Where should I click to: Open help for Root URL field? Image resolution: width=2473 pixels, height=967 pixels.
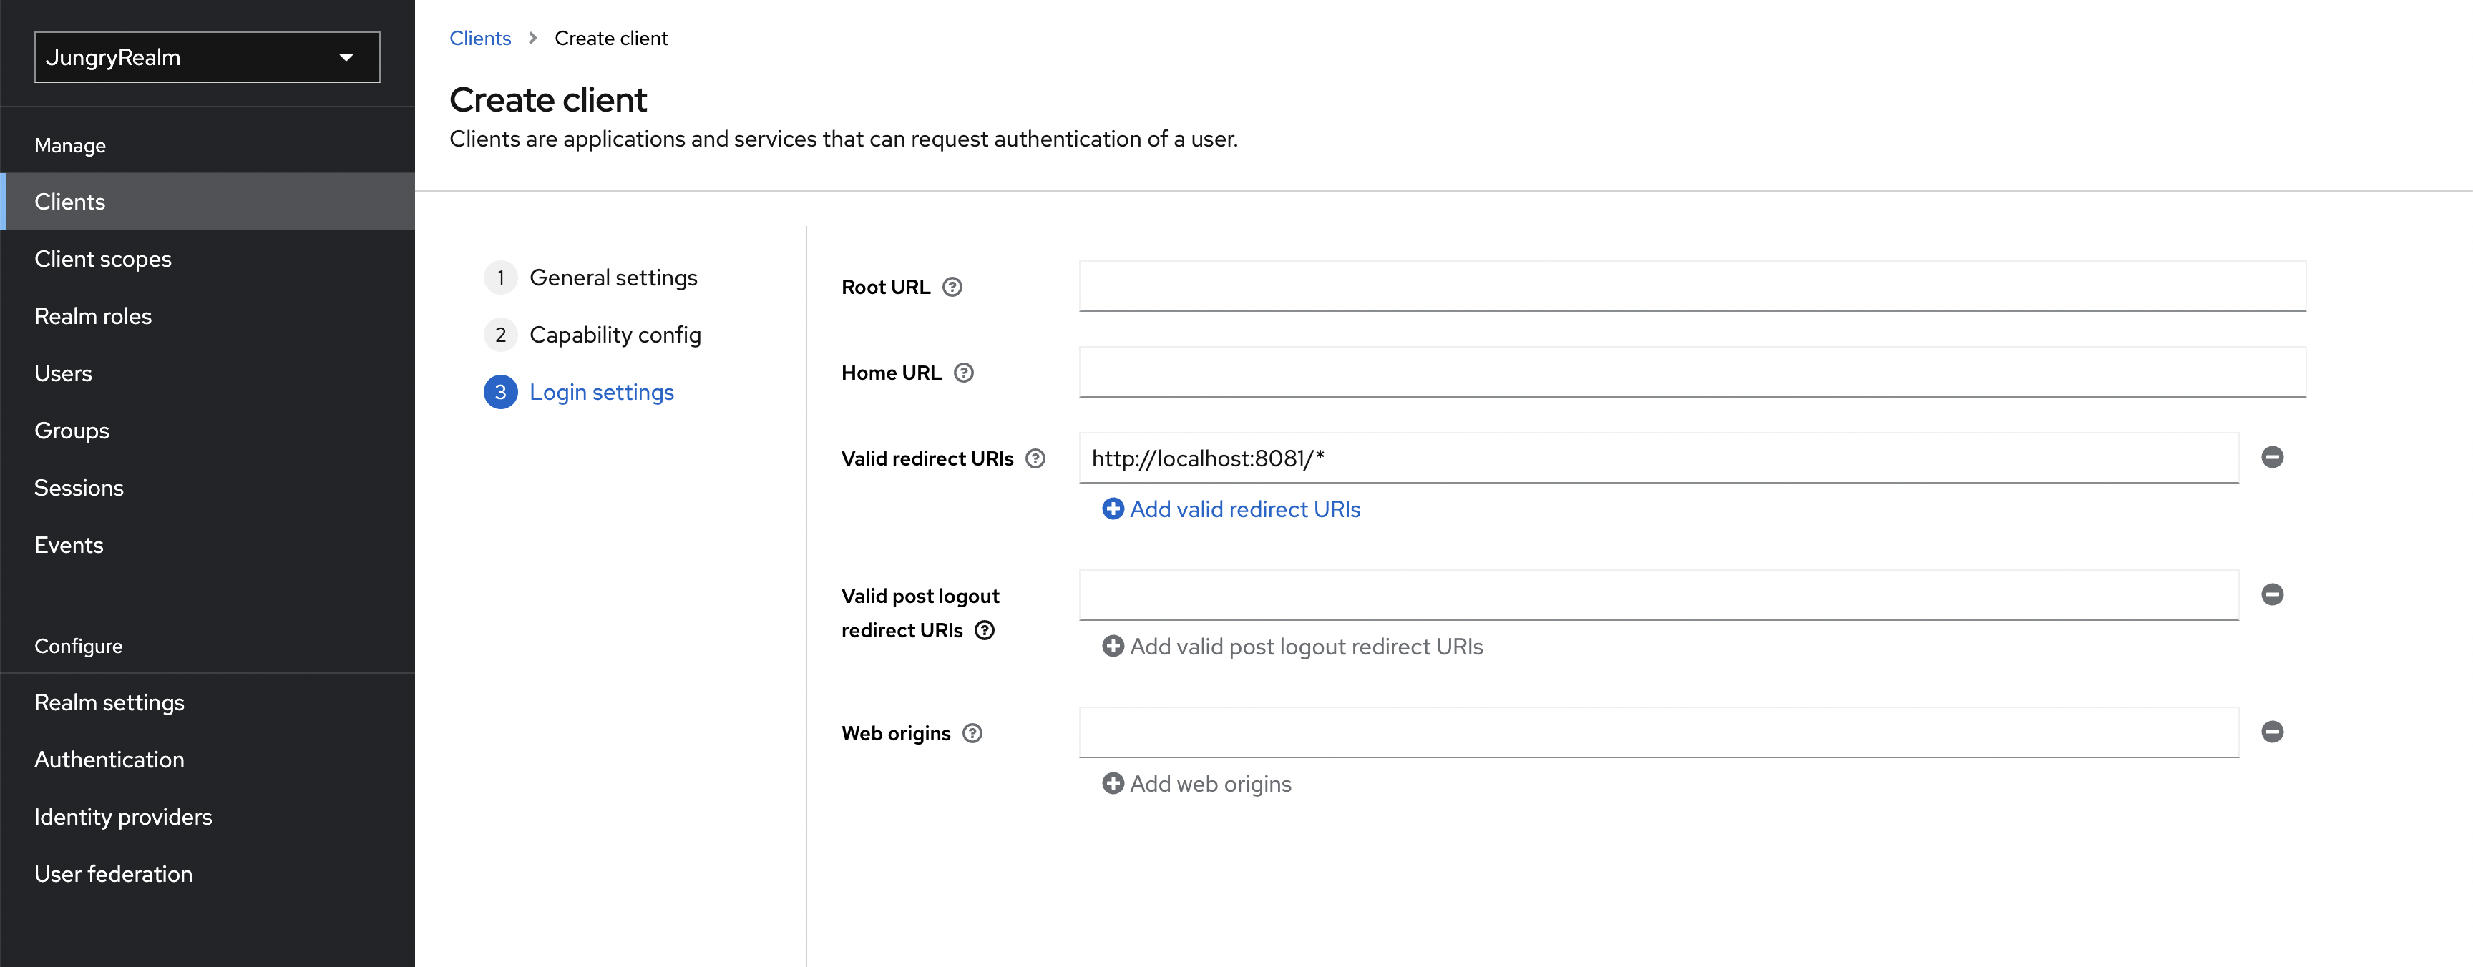tap(952, 287)
